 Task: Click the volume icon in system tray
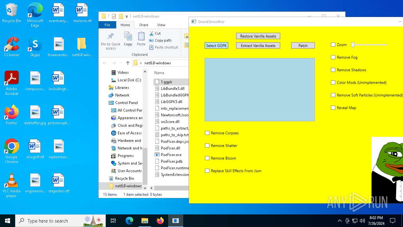(362, 221)
